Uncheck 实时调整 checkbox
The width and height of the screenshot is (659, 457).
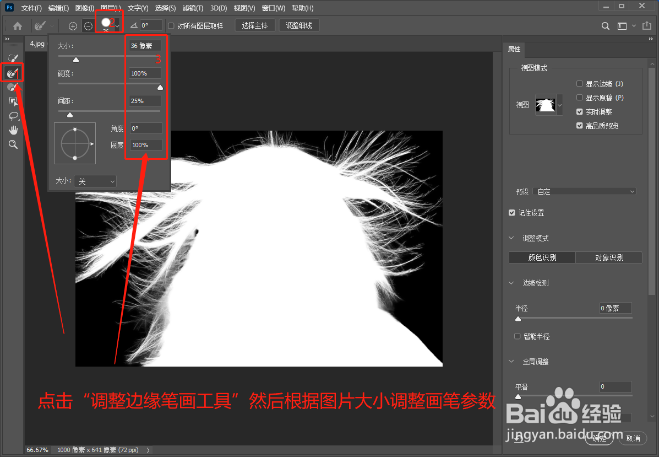(x=579, y=111)
